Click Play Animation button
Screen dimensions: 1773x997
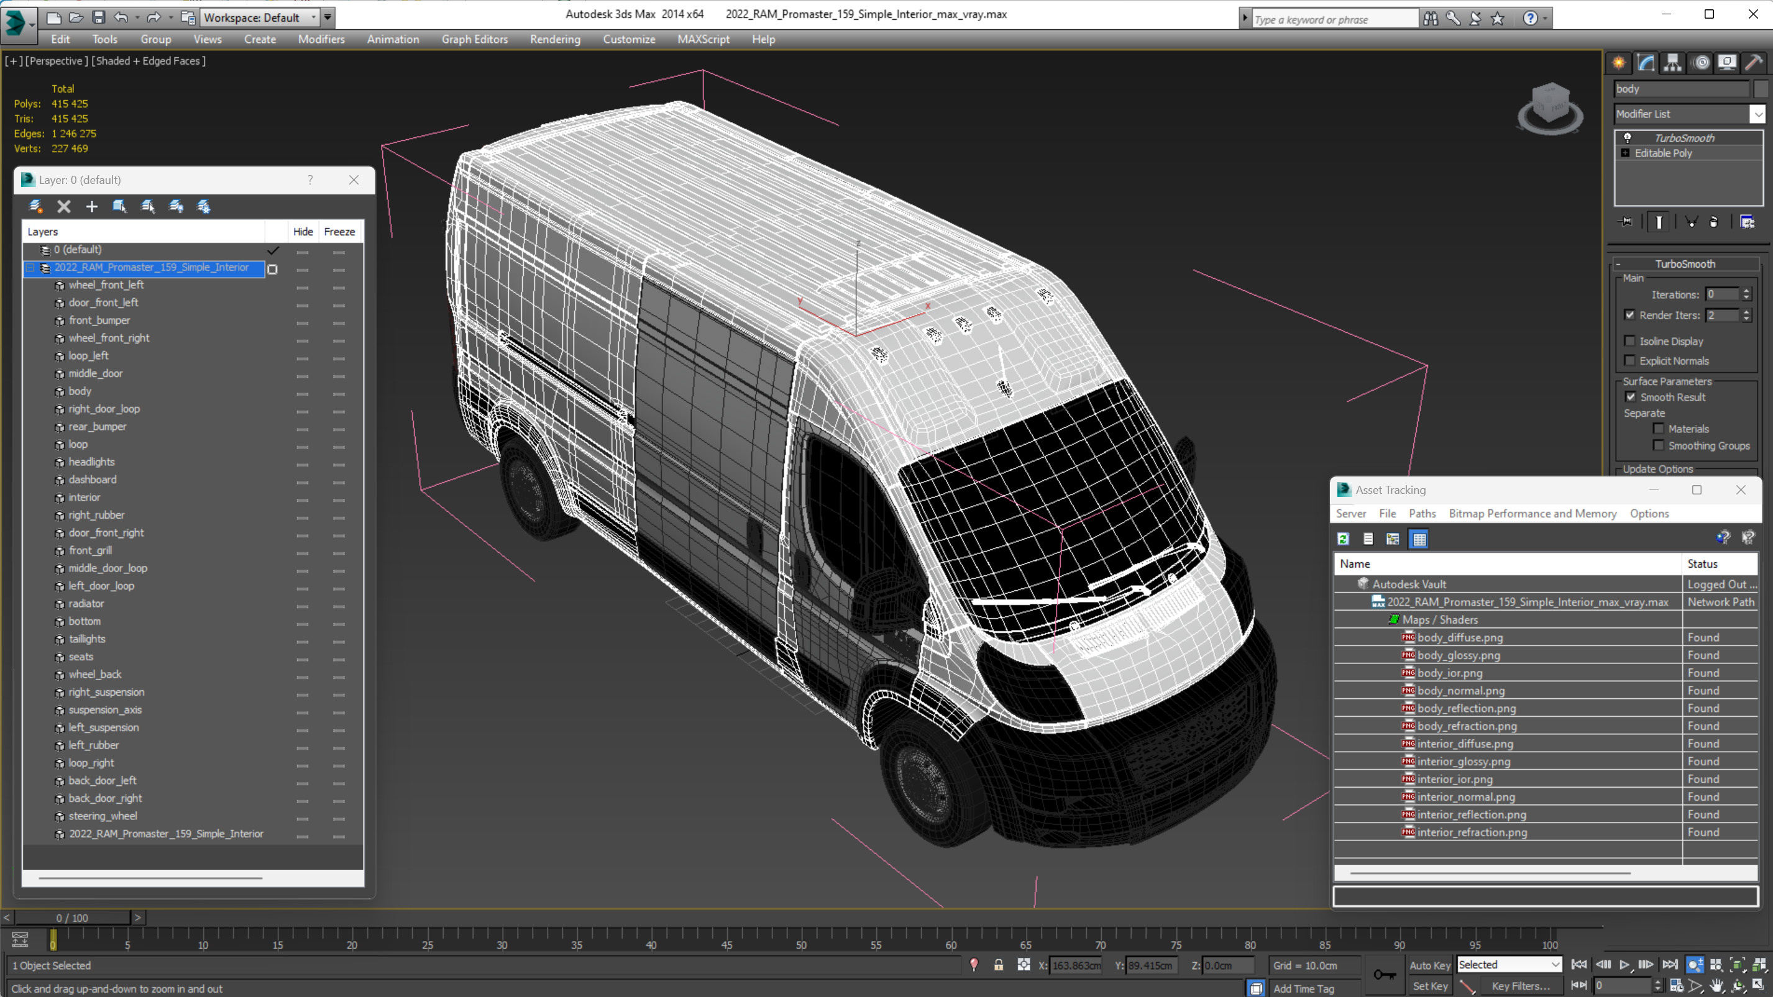pos(1624,965)
